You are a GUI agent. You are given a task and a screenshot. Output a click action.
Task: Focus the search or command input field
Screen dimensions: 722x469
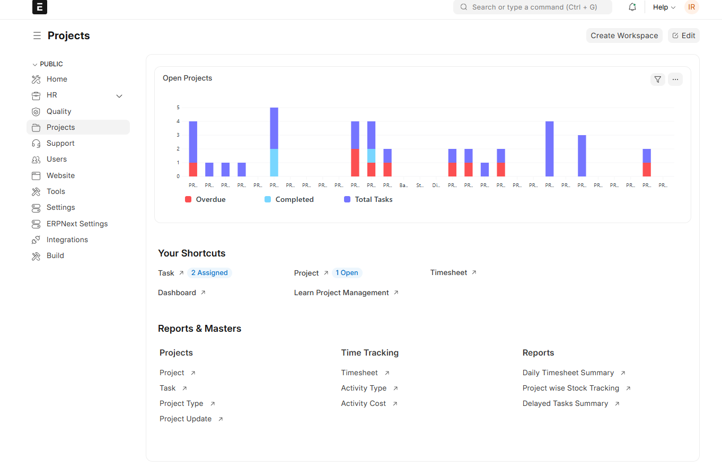pyautogui.click(x=533, y=7)
